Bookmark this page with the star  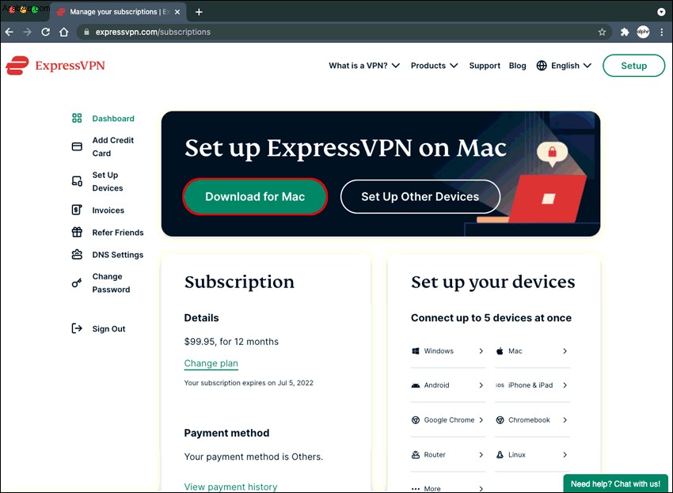point(603,32)
